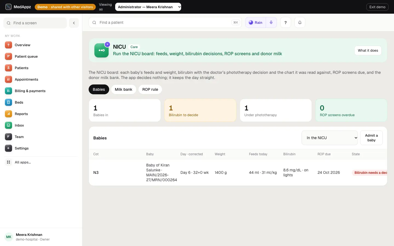Open the Viewing as role dropdown
The width and height of the screenshot is (394, 246).
pos(148,7)
